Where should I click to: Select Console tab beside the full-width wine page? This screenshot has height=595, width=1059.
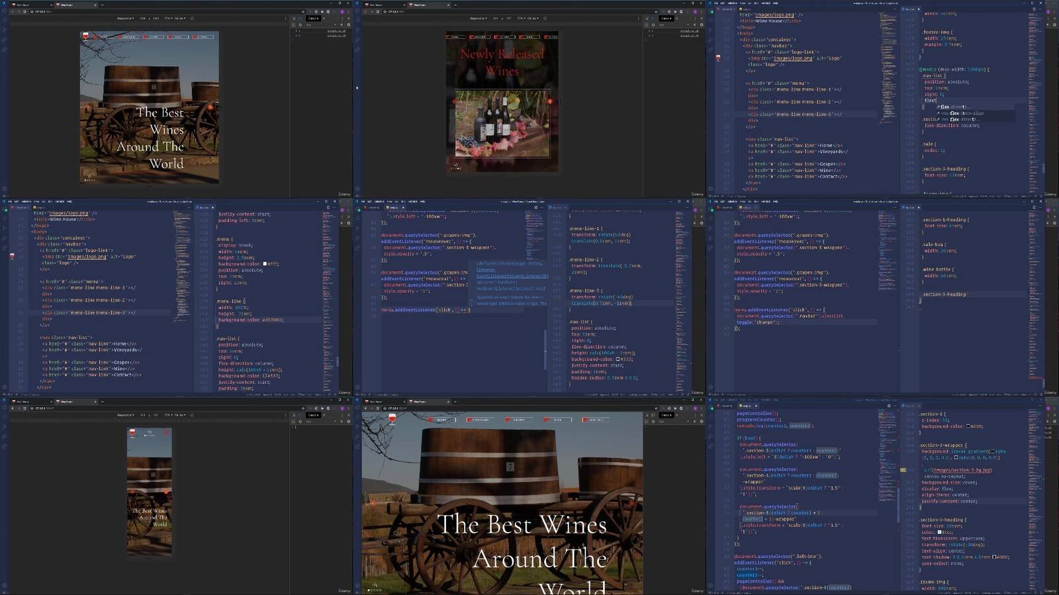tap(667, 415)
